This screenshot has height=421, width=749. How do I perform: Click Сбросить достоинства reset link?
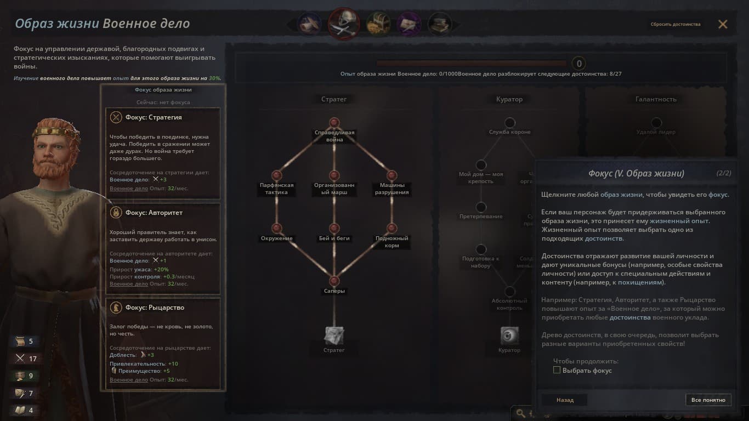(676, 24)
